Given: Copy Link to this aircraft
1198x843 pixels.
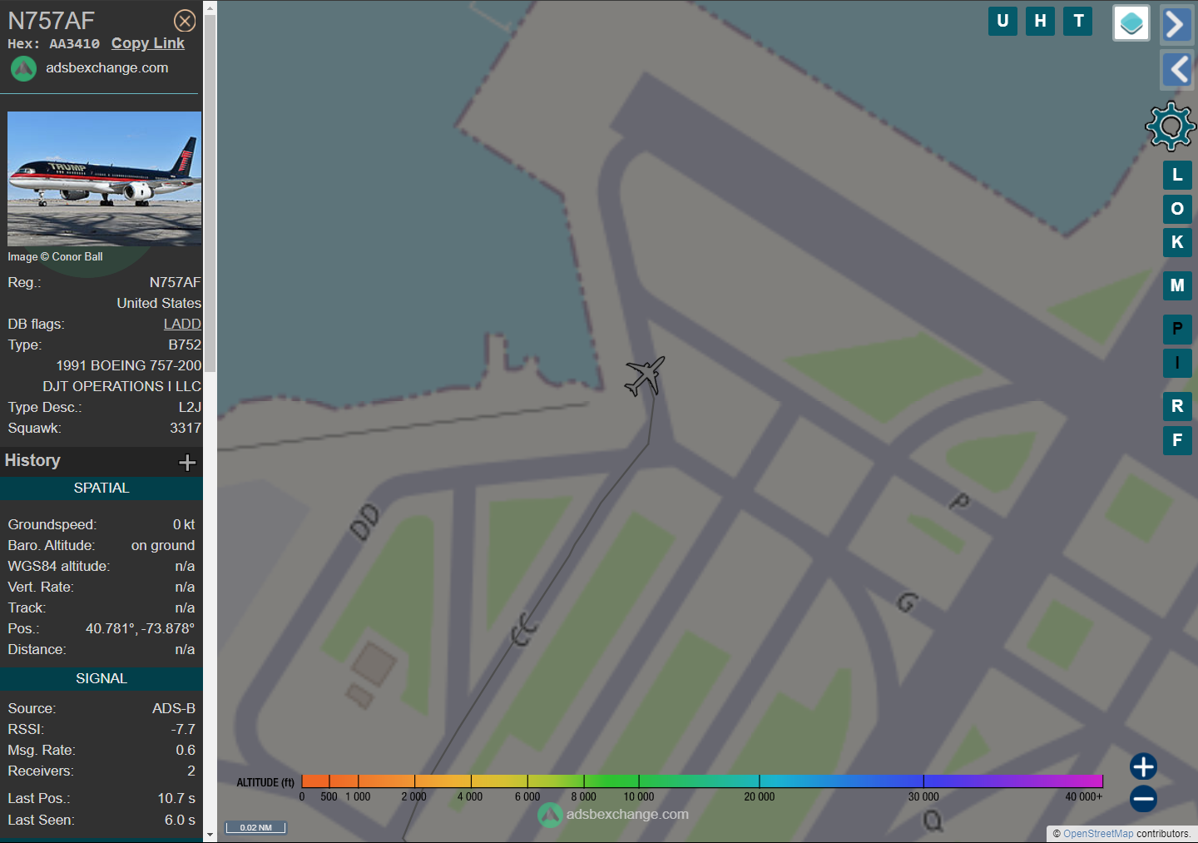Looking at the screenshot, I should pyautogui.click(x=148, y=43).
